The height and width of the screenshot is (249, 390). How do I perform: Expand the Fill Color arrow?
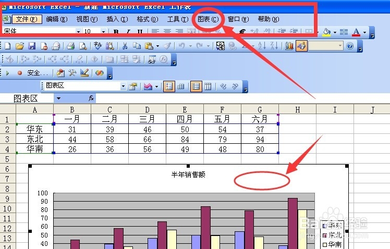[x=335, y=32]
